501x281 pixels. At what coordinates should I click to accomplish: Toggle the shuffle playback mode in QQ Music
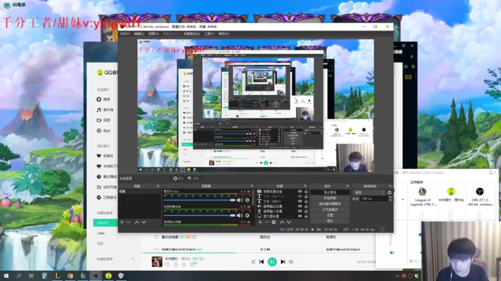[x=253, y=262]
